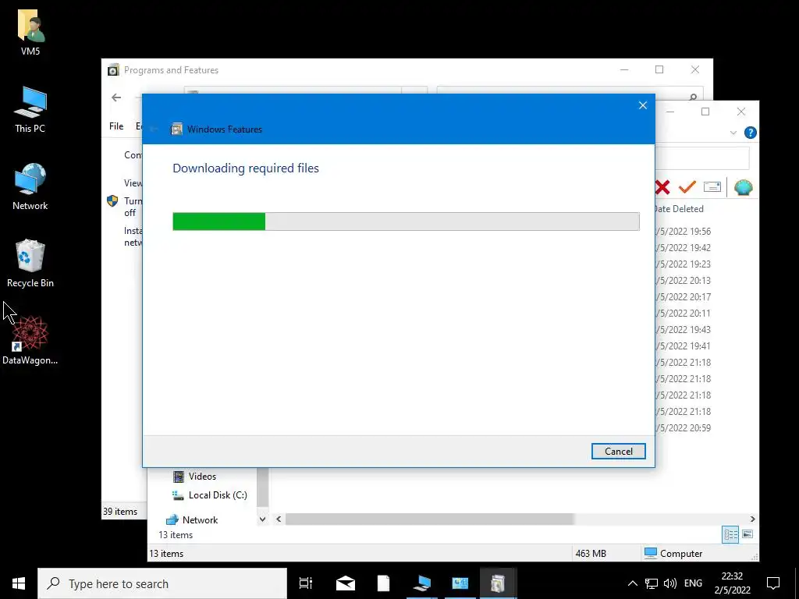Click the Recycle Bin search field
This screenshot has height=599, width=799.
point(702,158)
